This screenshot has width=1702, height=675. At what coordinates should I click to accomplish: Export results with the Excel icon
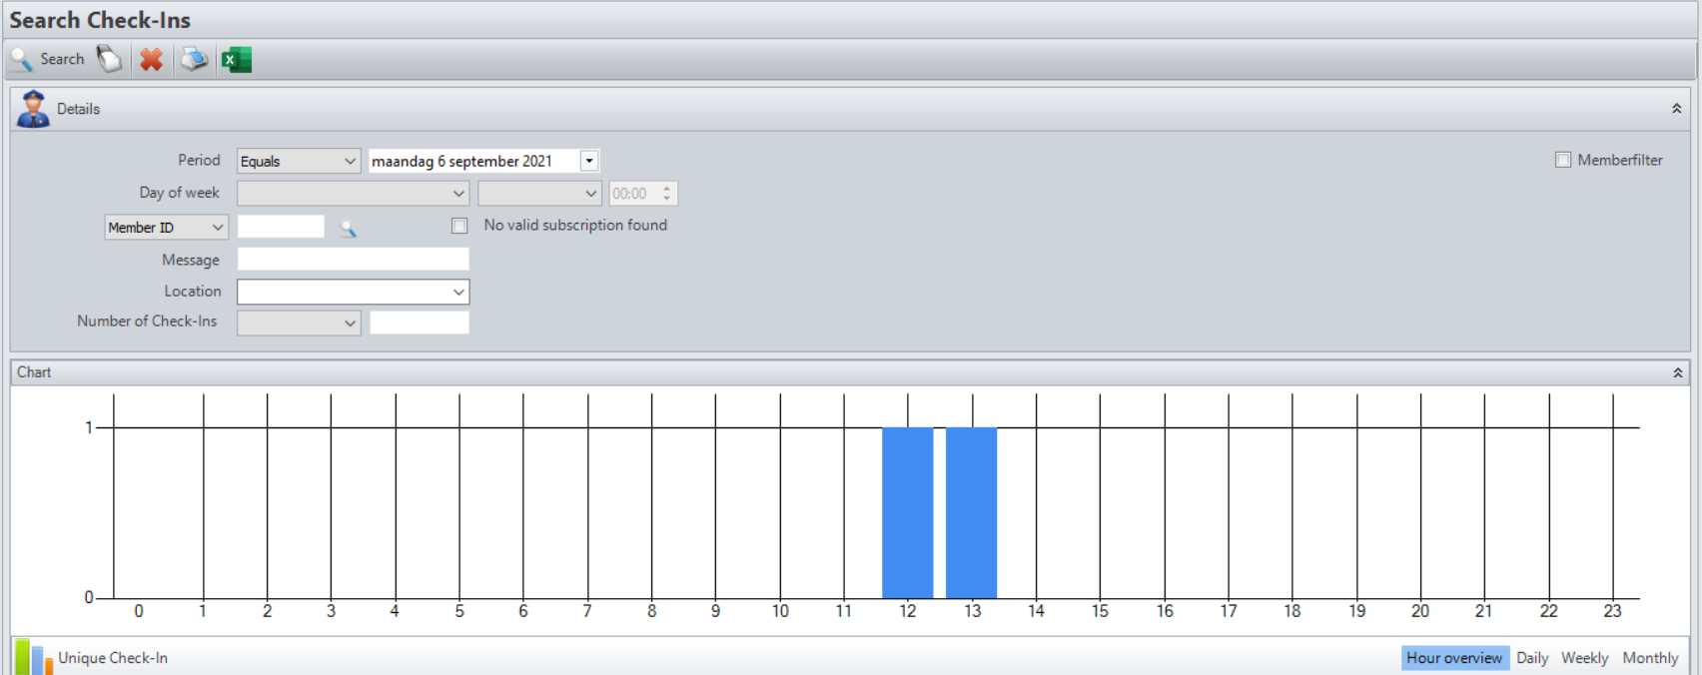(x=237, y=60)
